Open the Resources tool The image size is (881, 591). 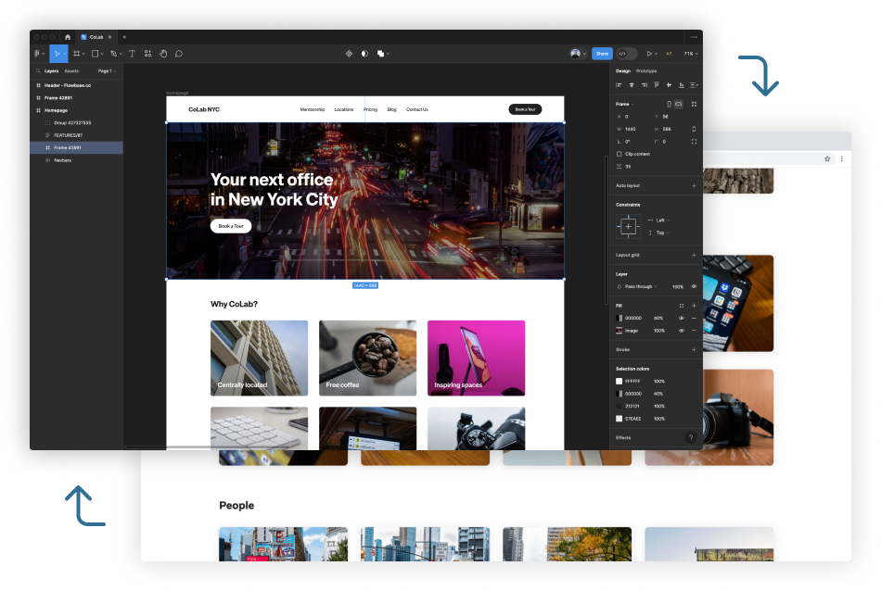point(147,54)
